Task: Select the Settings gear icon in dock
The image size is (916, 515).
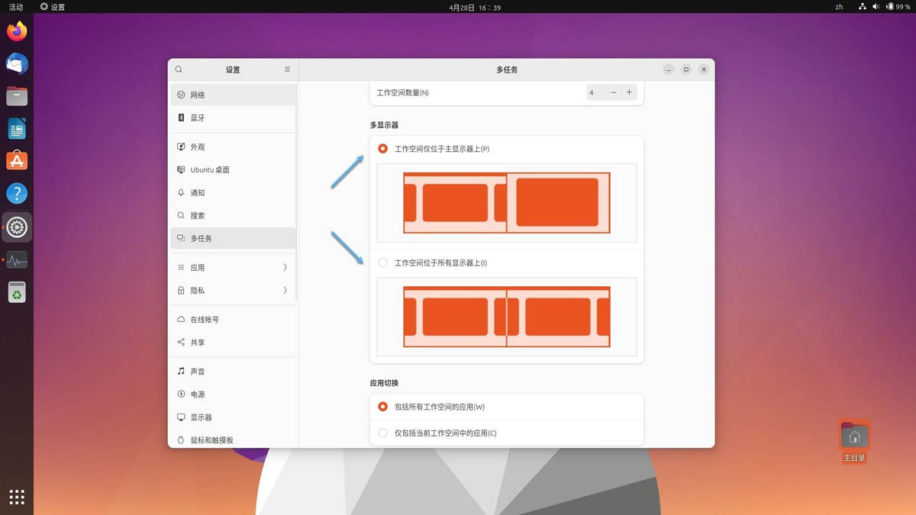Action: coord(17,227)
